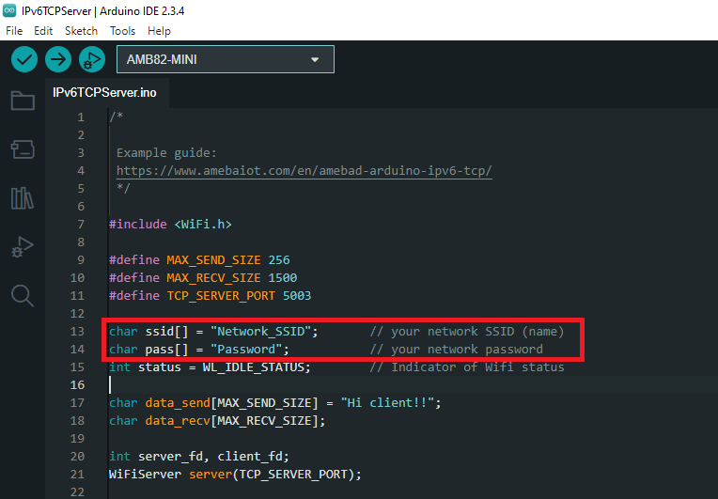Click the Arduino IDE logo in title bar
The height and width of the screenshot is (499, 718).
pos(10,10)
